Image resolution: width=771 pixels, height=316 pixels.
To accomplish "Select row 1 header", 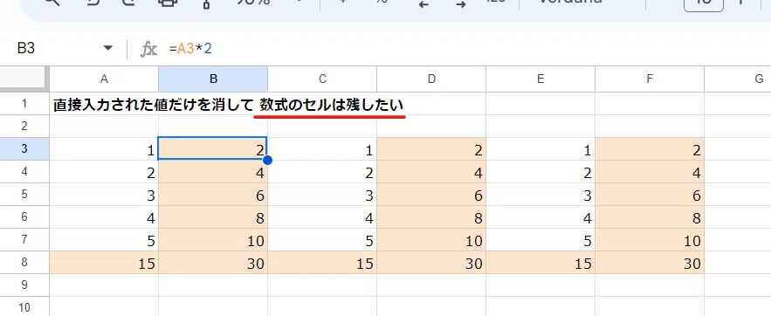I will (x=24, y=104).
